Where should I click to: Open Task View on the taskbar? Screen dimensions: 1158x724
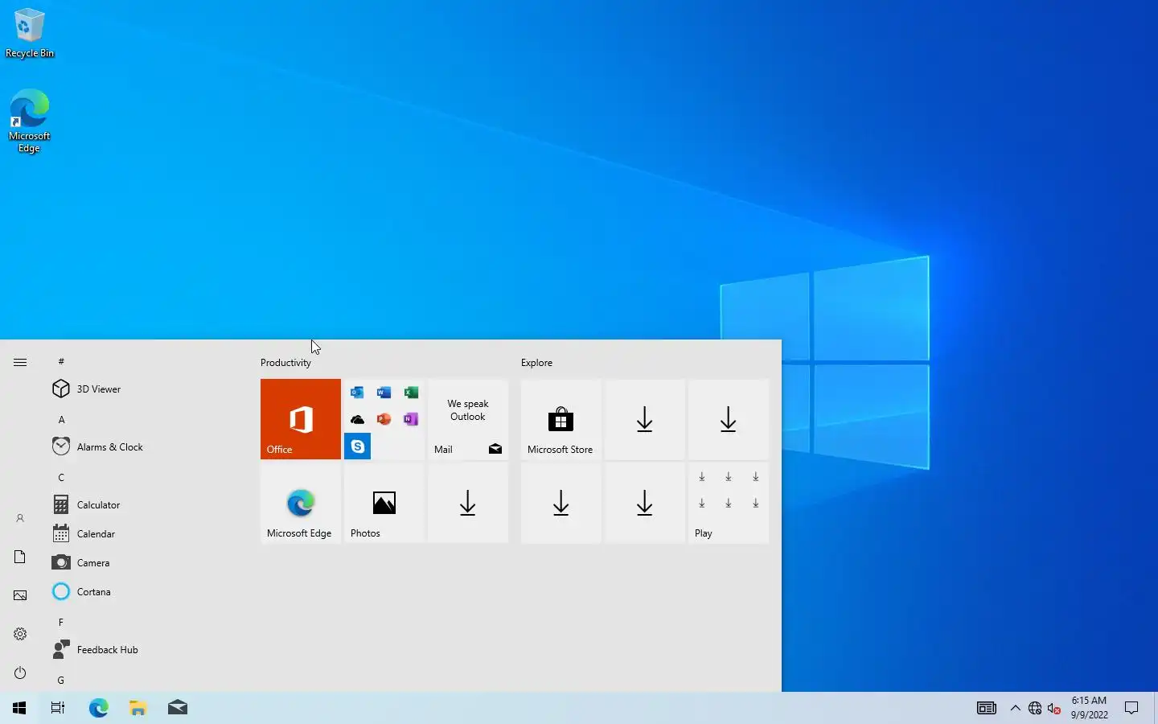pos(58,708)
